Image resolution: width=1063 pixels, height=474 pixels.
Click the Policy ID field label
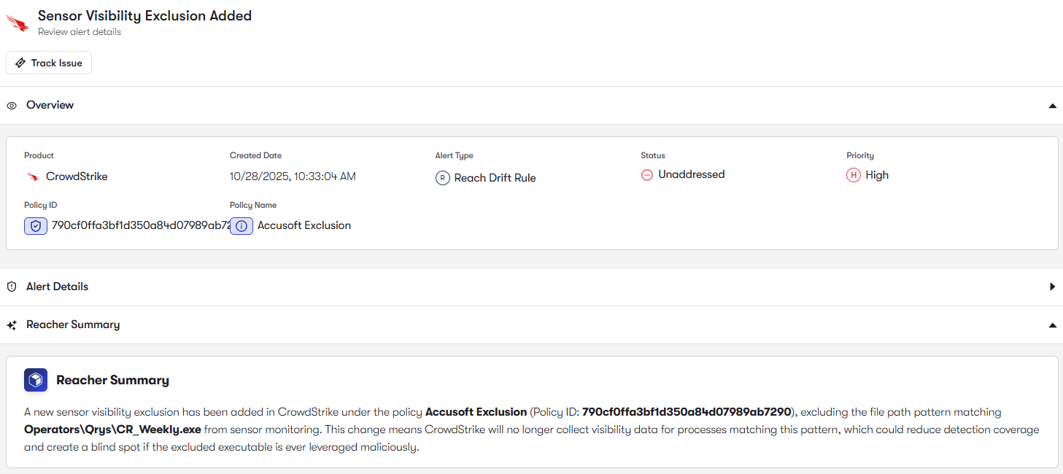point(41,205)
